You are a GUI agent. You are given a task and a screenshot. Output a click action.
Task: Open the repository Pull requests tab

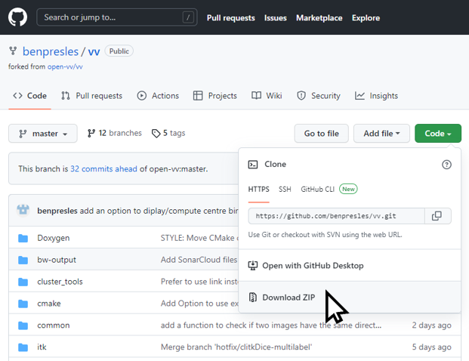pos(91,96)
